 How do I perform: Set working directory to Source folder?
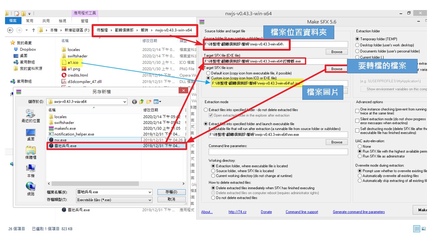click(x=213, y=171)
